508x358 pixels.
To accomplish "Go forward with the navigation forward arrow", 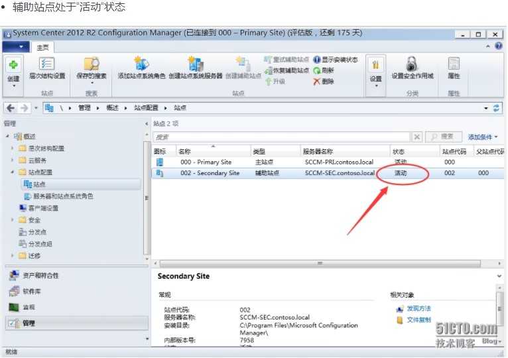I will pyautogui.click(x=25, y=108).
